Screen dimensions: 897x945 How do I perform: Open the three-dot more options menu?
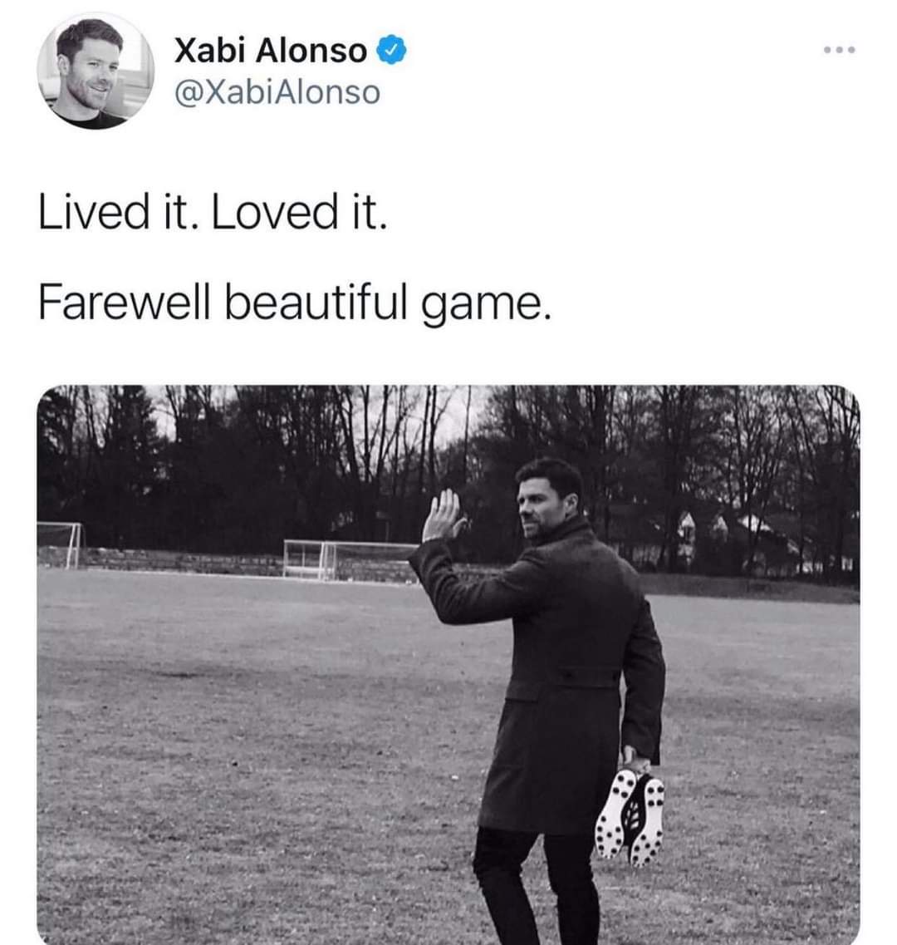[839, 50]
